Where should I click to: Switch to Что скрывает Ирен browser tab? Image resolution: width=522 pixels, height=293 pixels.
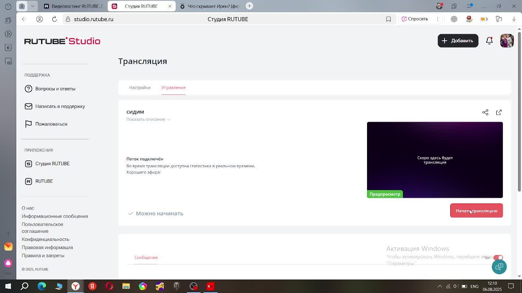click(x=210, y=6)
